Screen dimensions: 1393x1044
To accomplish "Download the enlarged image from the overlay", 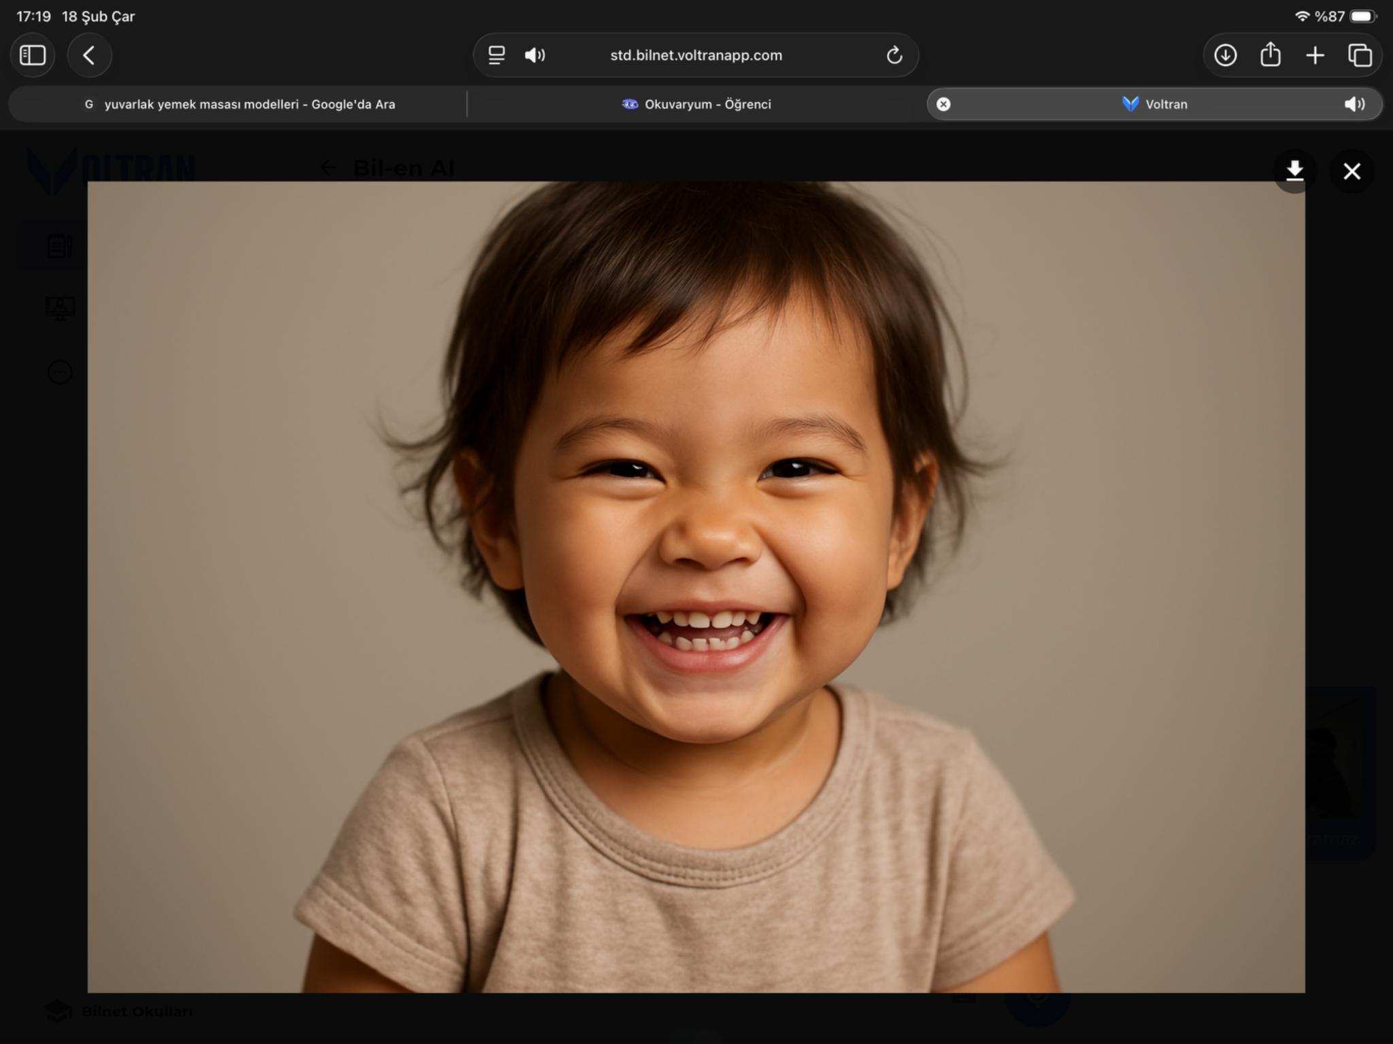I will 1294,171.
